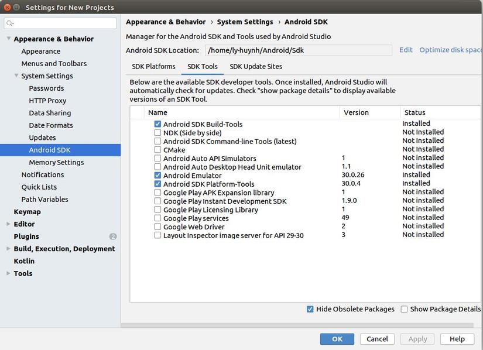
Task: Collapse the System Settings arrow
Action: pos(16,76)
